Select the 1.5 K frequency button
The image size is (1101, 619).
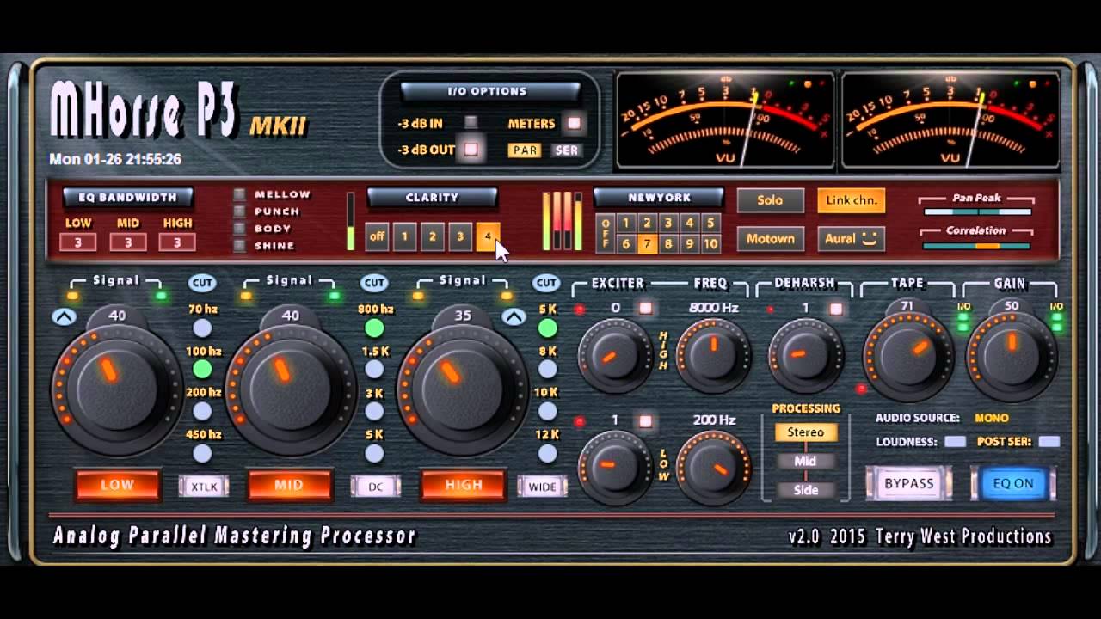click(x=374, y=370)
